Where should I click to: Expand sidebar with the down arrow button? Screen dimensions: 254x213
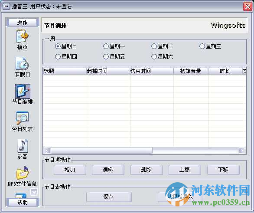point(34,192)
